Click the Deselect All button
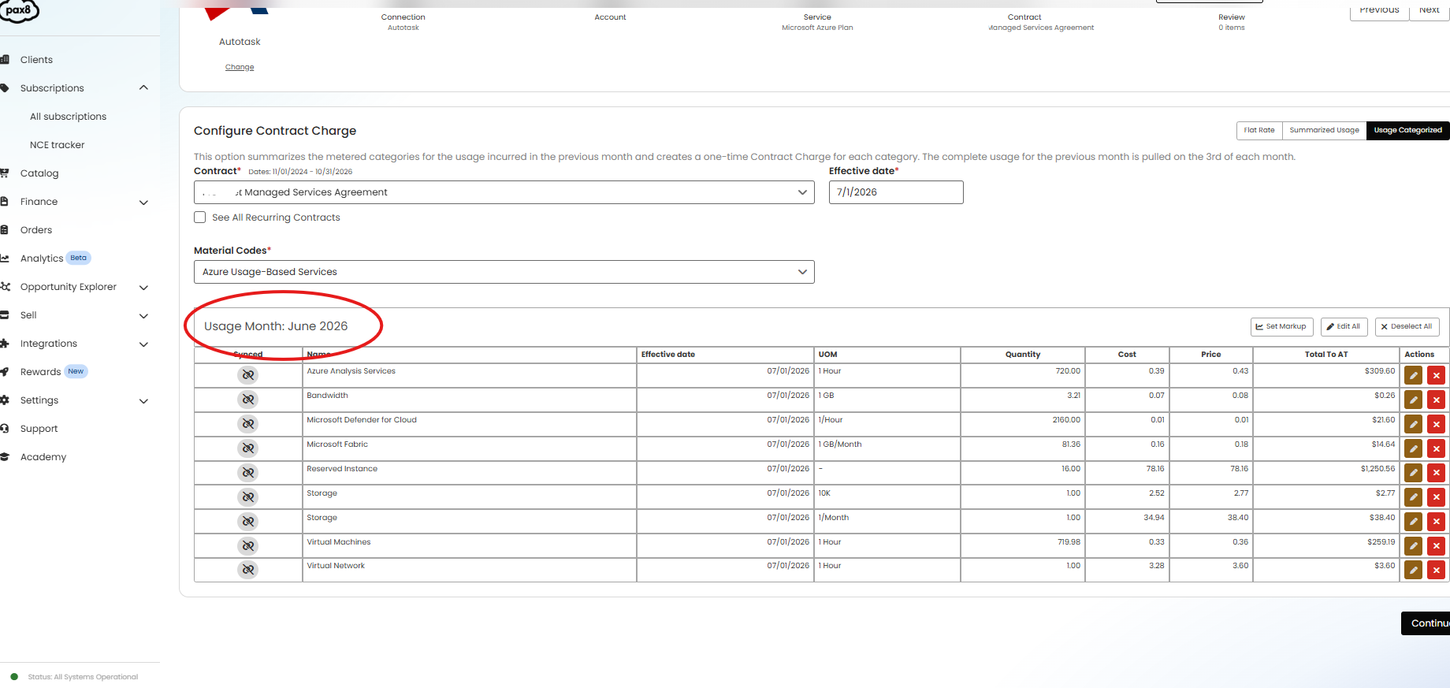The height and width of the screenshot is (688, 1450). pos(1407,326)
